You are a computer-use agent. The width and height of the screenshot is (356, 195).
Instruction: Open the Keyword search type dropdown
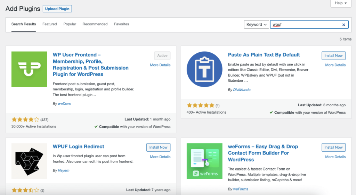coord(256,25)
